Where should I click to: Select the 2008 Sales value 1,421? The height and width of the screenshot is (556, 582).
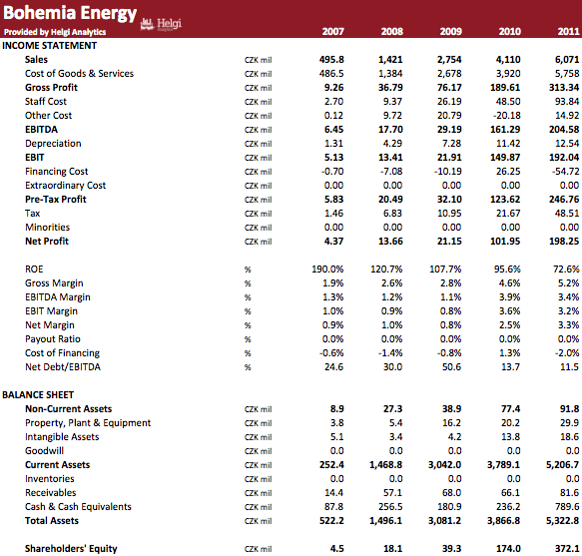[x=390, y=60]
